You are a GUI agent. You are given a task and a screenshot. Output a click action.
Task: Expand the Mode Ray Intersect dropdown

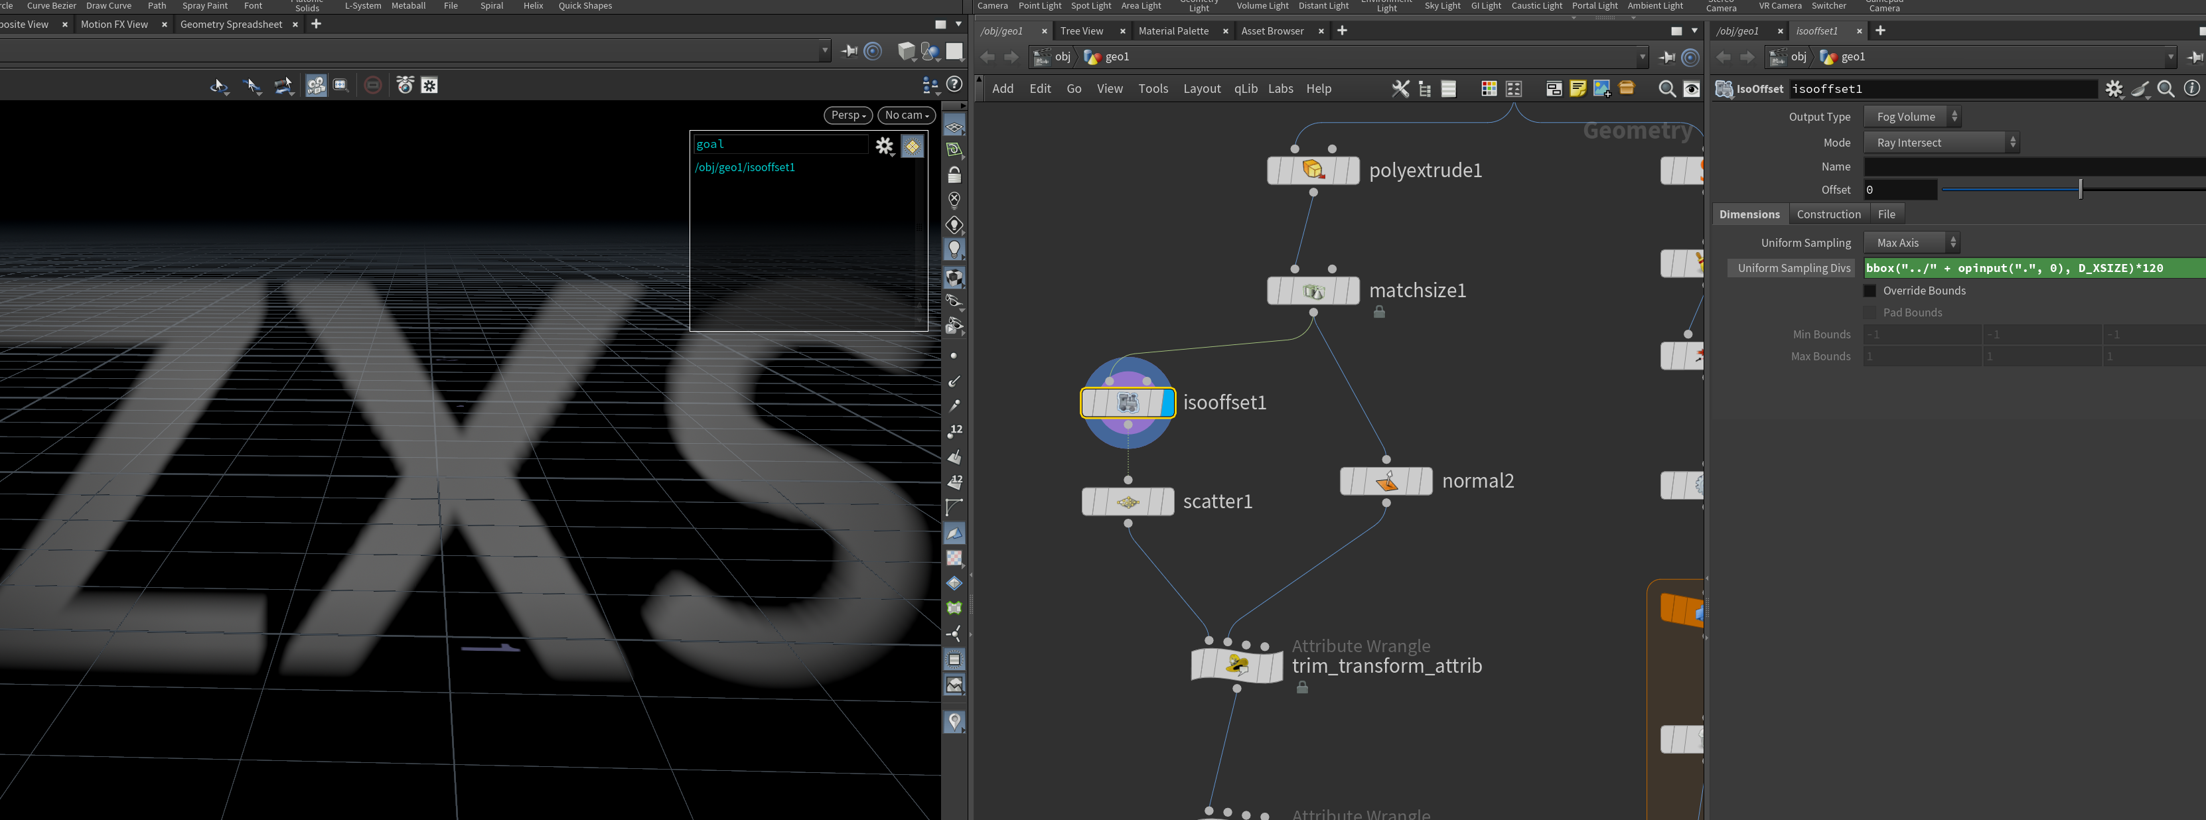(x=1941, y=143)
